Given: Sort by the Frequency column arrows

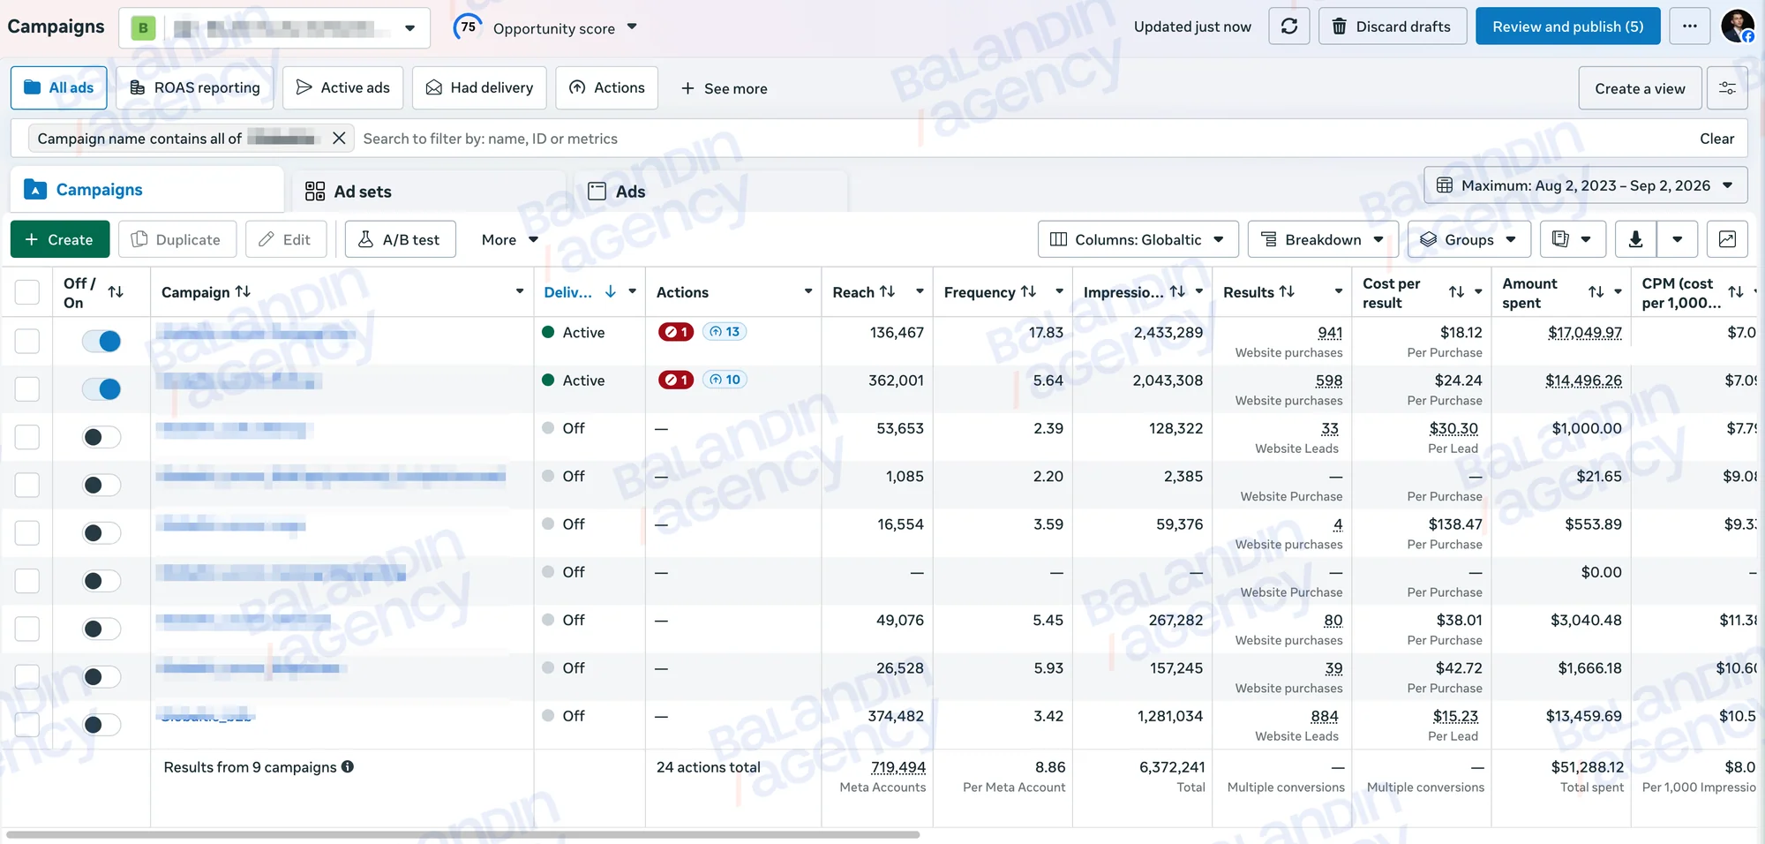Looking at the screenshot, I should (1028, 291).
